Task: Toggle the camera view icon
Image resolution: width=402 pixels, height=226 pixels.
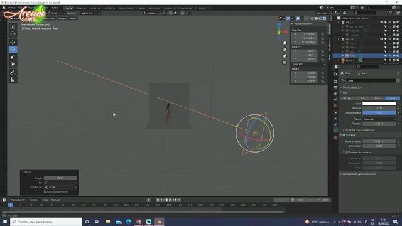Action: [285, 56]
